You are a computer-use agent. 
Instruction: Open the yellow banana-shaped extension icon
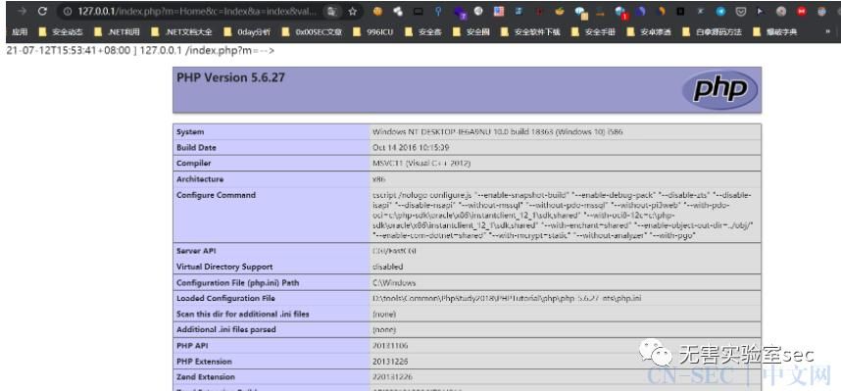662,11
